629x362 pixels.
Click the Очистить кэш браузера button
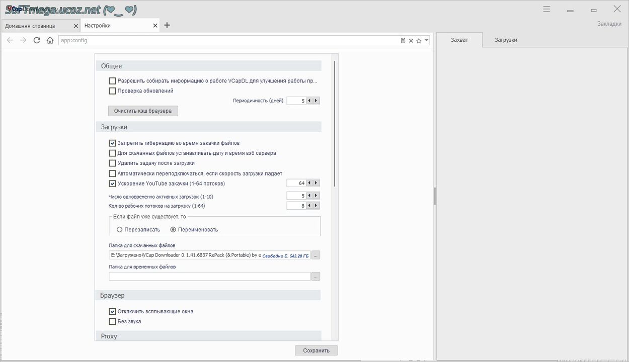[x=143, y=111]
